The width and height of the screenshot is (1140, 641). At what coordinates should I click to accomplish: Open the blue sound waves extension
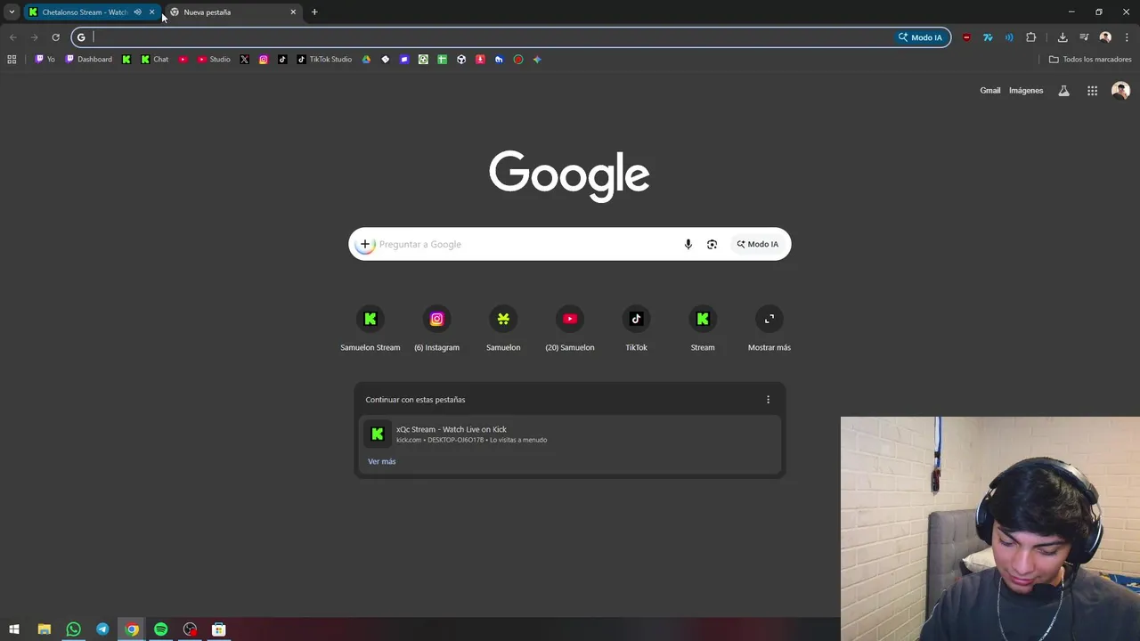(1009, 37)
